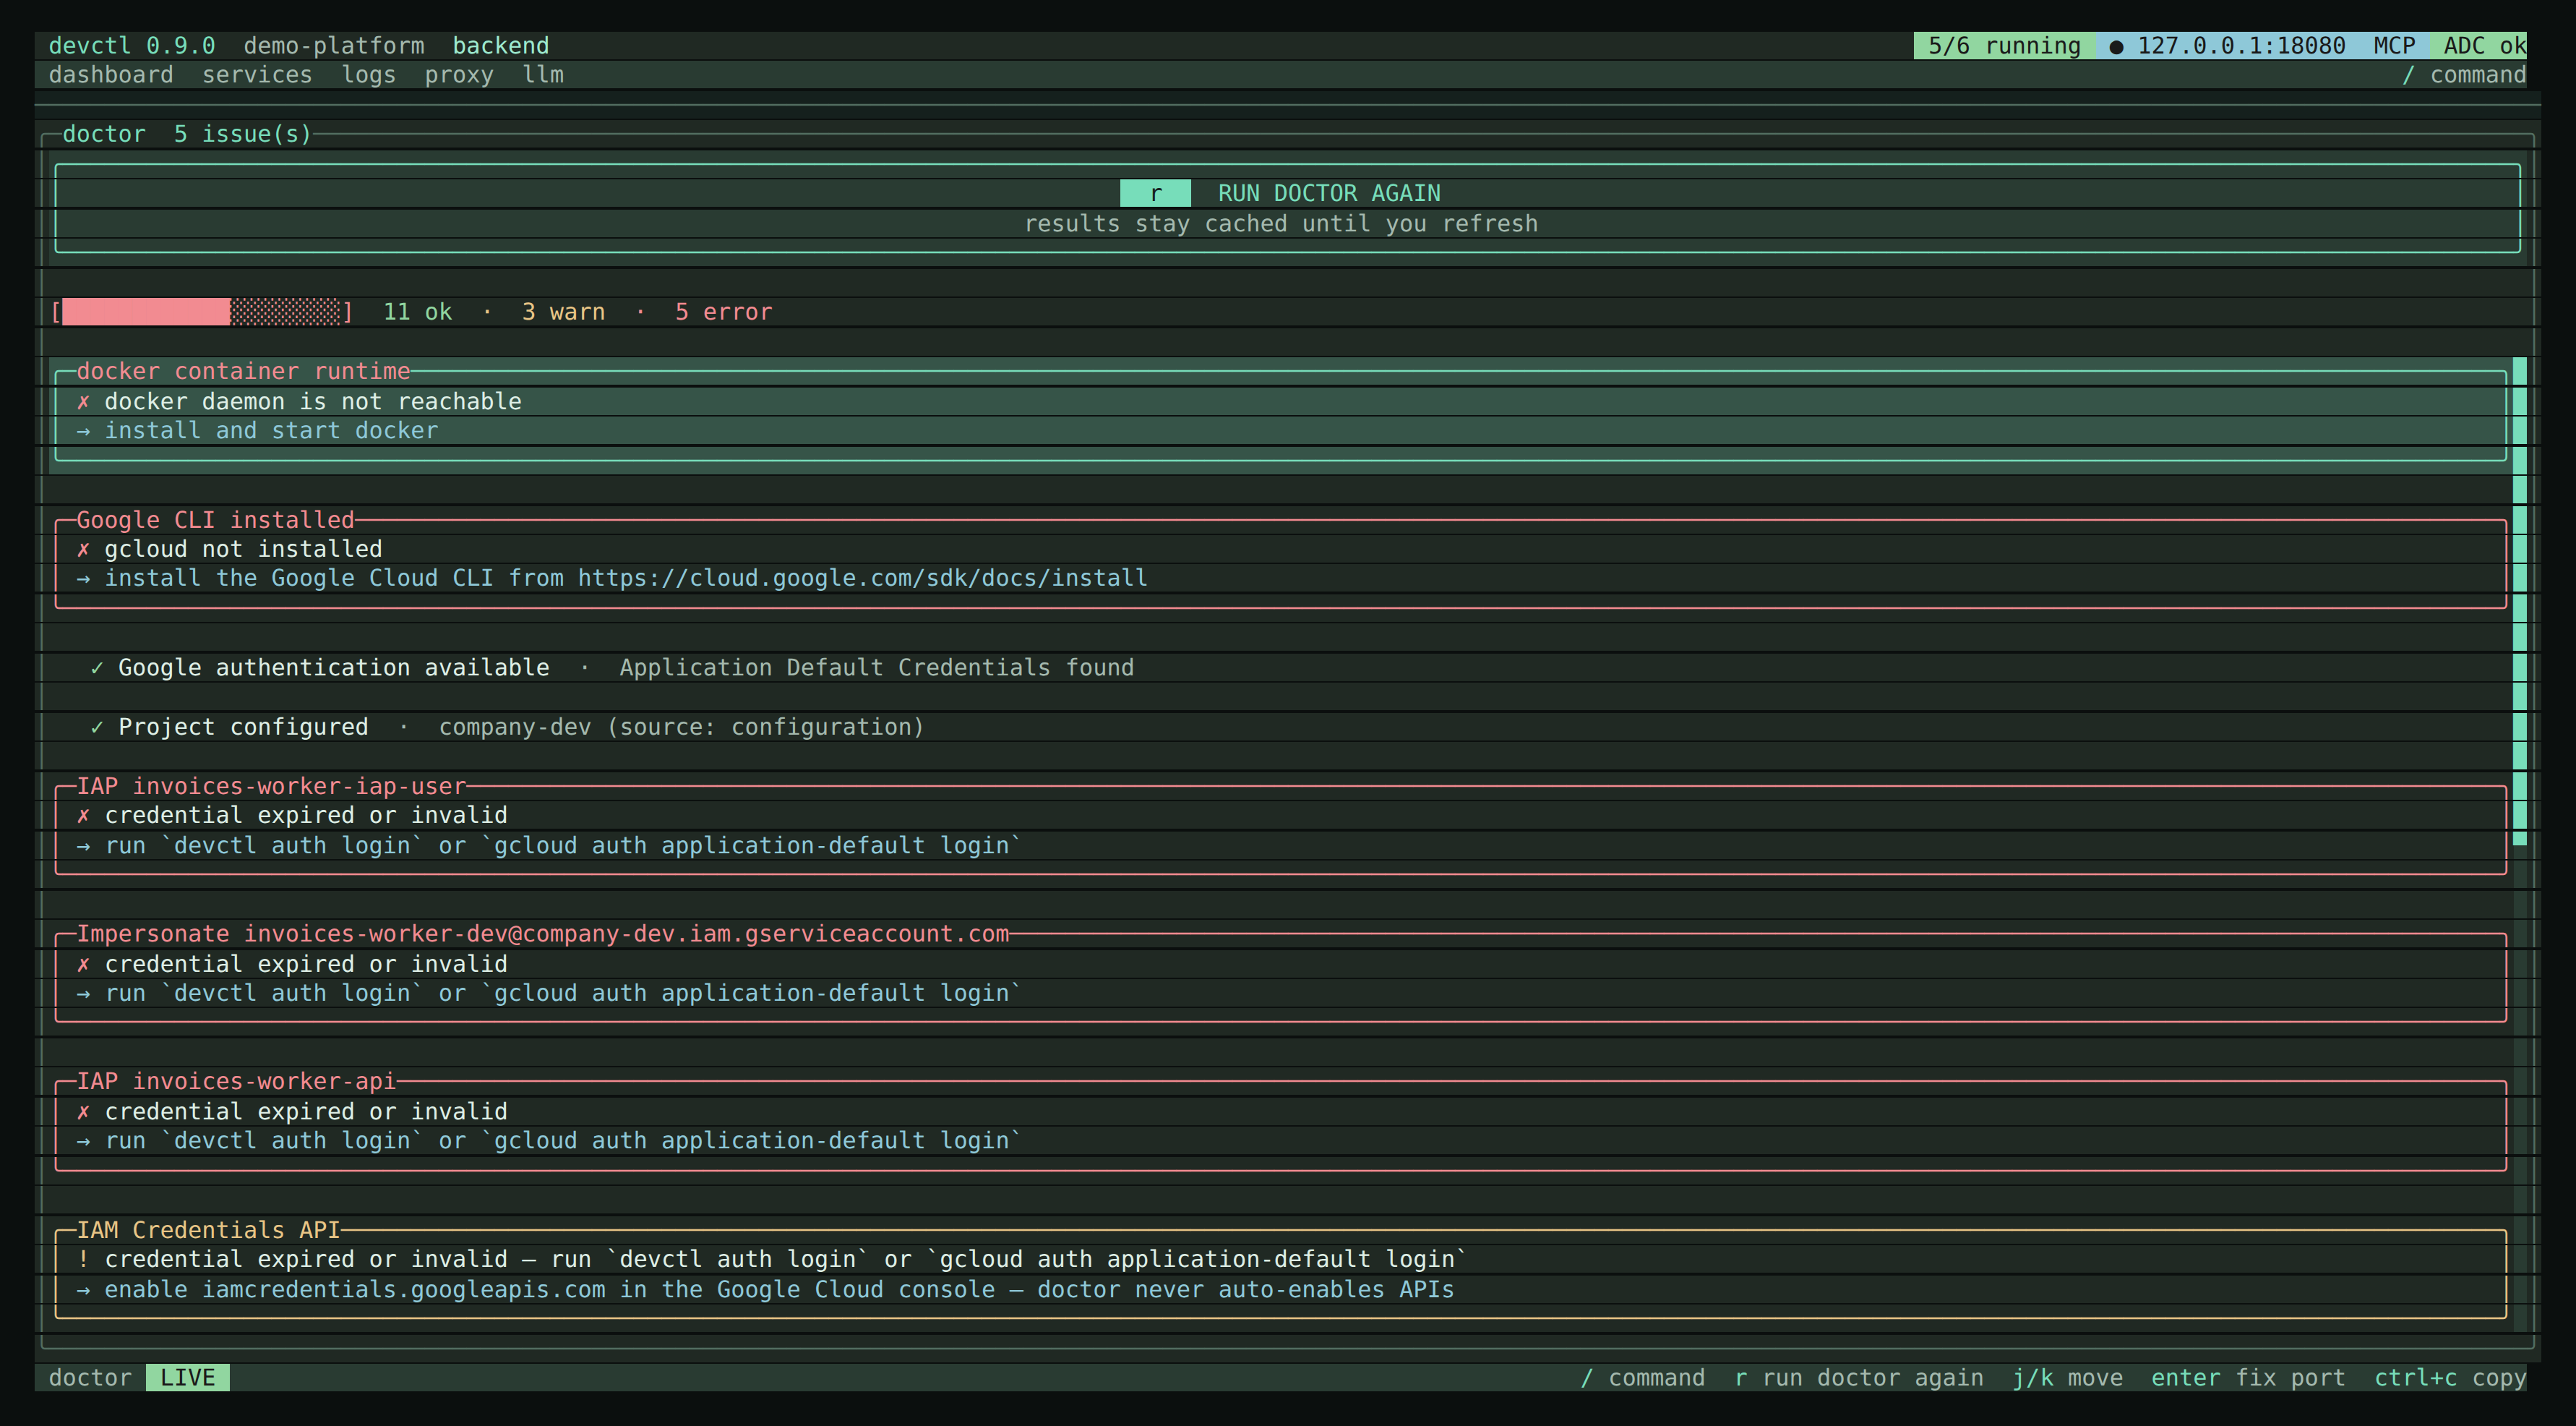Click the arrow beside enable iamcredentials.googleapis.com
The width and height of the screenshot is (2576, 1426).
(83, 1290)
